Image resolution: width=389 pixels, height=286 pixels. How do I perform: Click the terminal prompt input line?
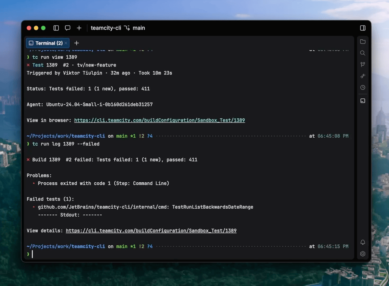click(162, 254)
